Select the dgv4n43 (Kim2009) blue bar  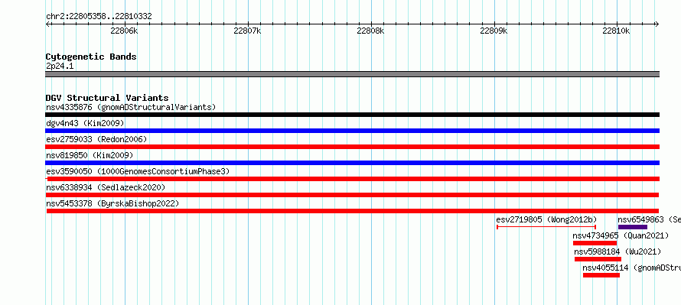(x=352, y=131)
